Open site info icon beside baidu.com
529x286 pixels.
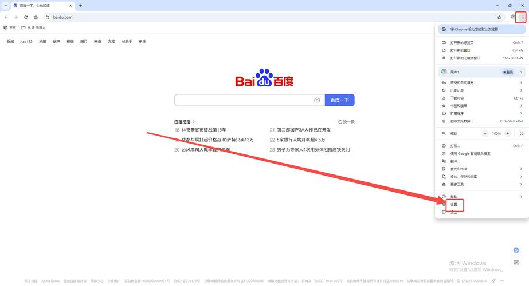pyautogui.click(x=48, y=17)
